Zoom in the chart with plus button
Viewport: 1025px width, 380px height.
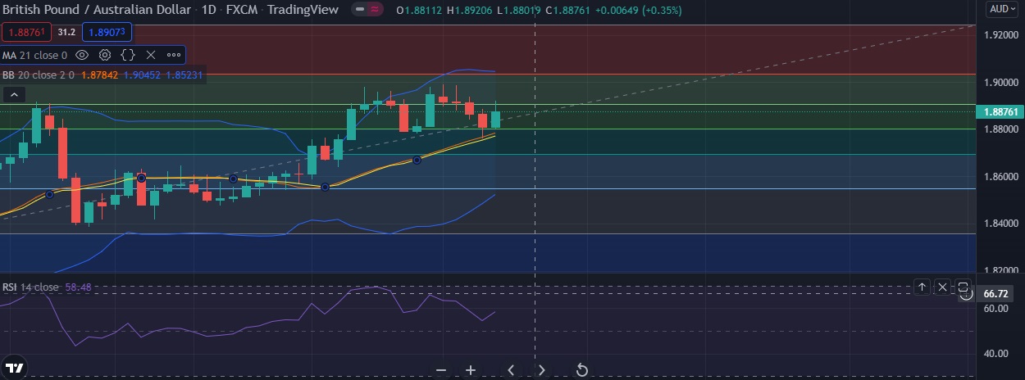[471, 370]
